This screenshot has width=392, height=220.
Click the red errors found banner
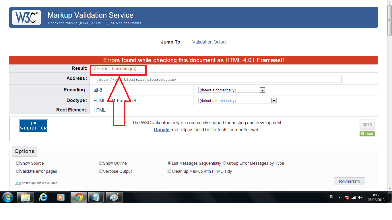[193, 60]
